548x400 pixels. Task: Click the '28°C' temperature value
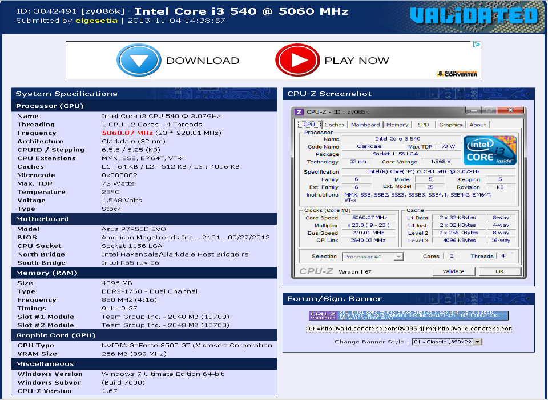(x=110, y=192)
